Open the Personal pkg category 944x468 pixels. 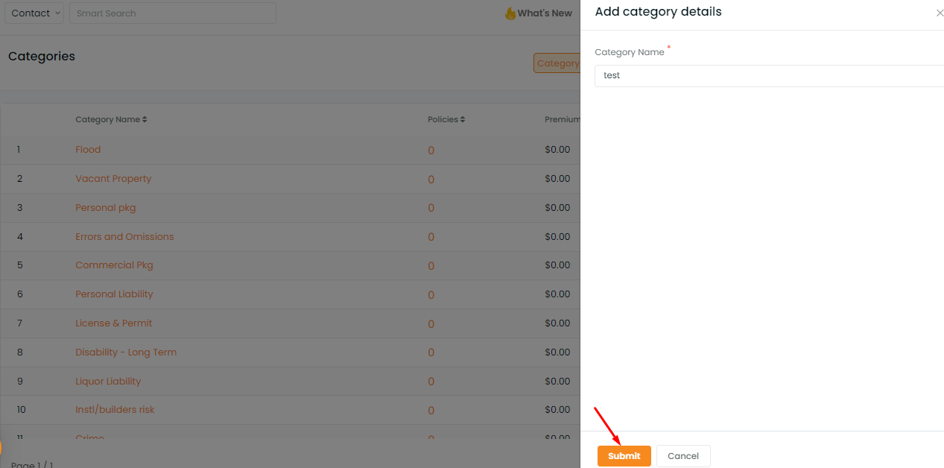[x=105, y=208]
